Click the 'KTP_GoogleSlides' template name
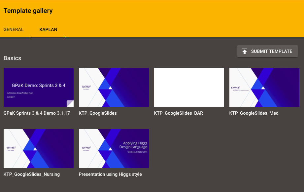The image size is (304, 192). [98, 113]
